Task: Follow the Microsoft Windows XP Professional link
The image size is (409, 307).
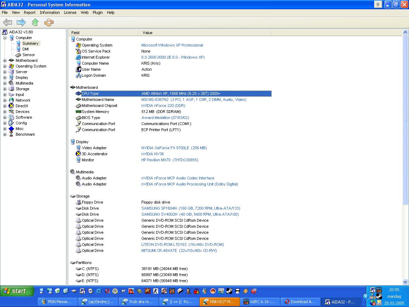Action: (x=172, y=45)
